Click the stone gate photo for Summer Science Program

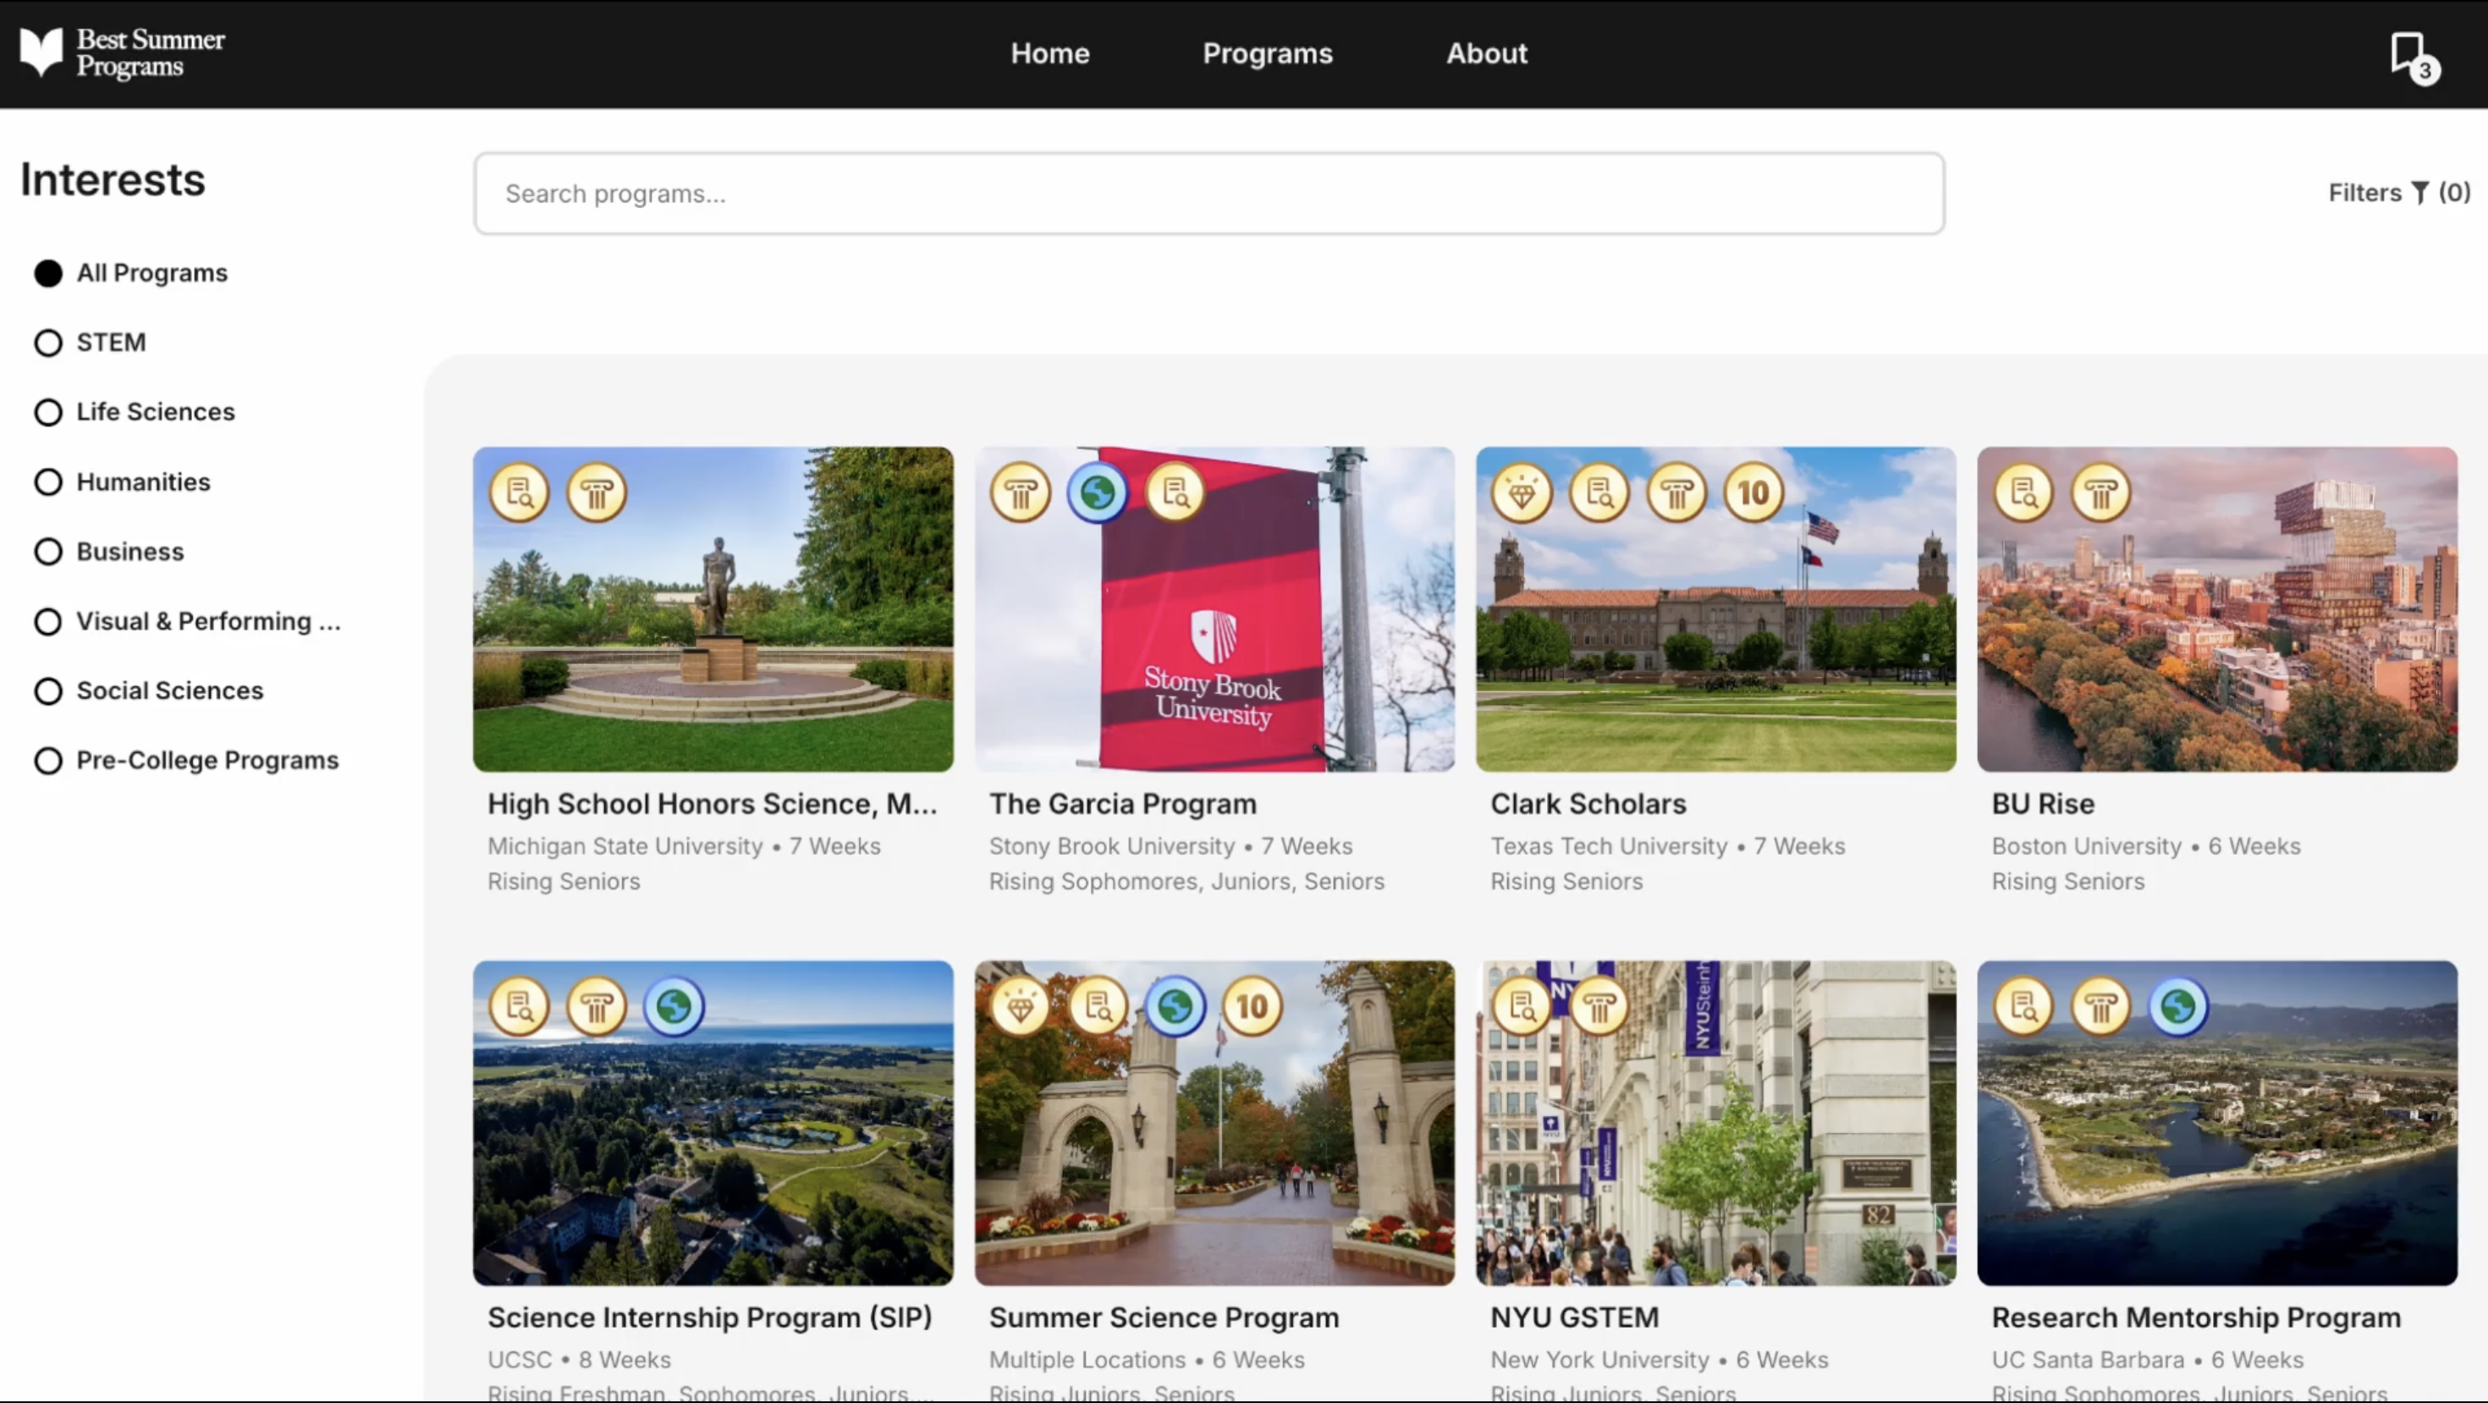click(1214, 1122)
